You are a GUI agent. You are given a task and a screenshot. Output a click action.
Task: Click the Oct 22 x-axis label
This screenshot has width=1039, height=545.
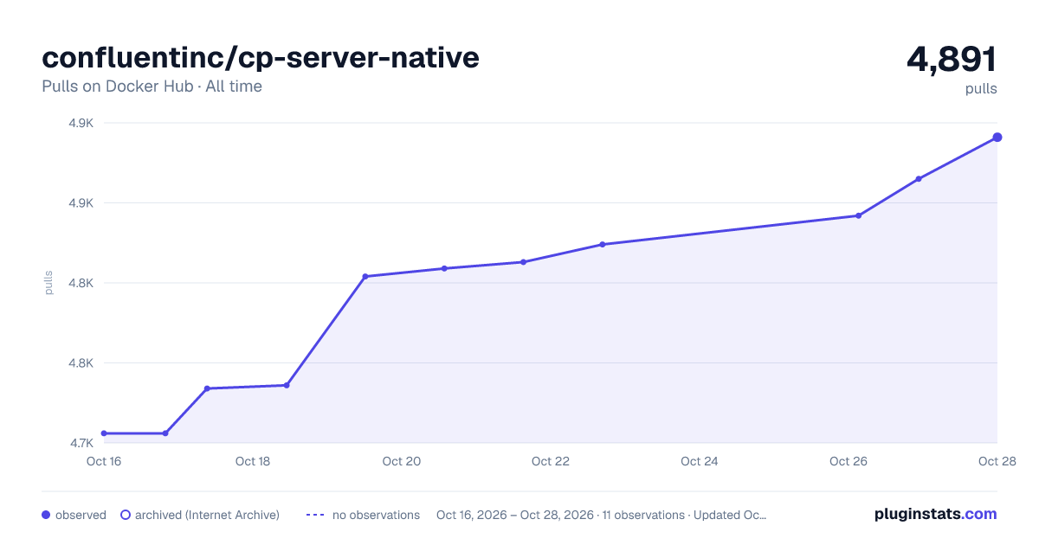(x=551, y=461)
